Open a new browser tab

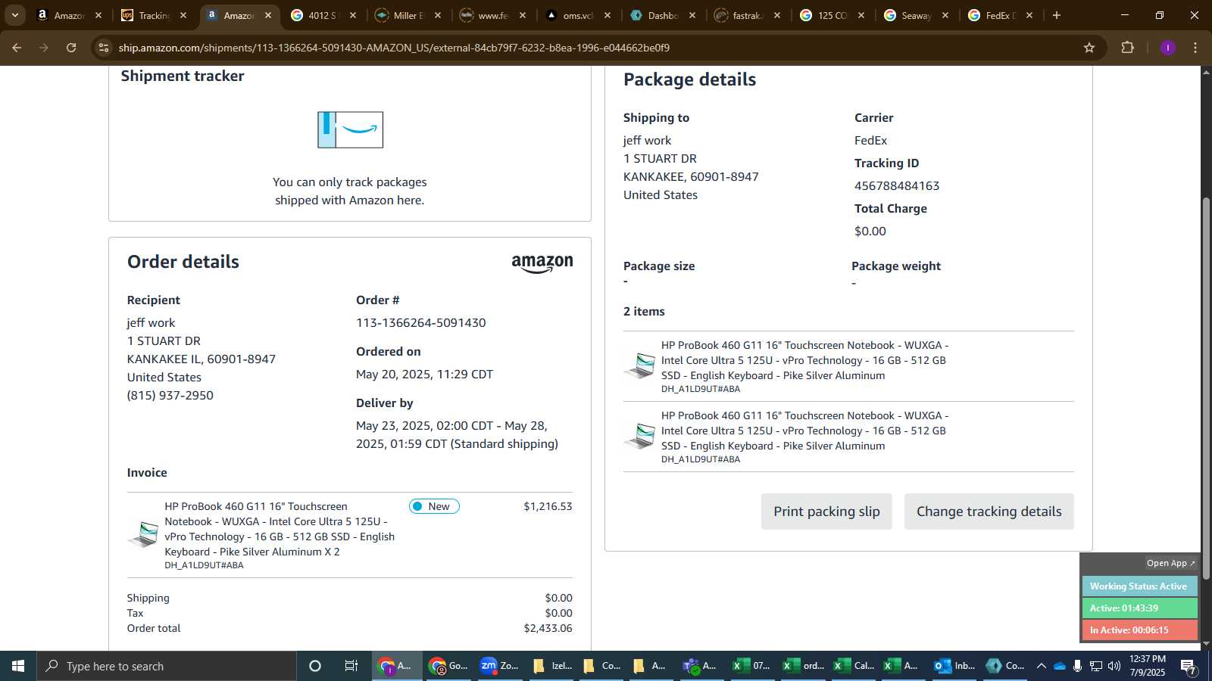click(1057, 15)
